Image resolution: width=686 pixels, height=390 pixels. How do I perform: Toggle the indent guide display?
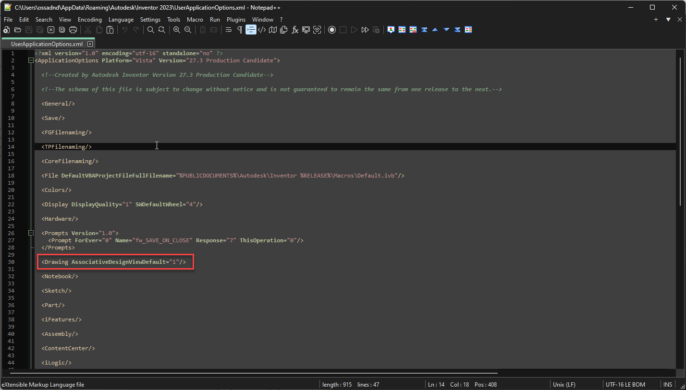click(251, 30)
